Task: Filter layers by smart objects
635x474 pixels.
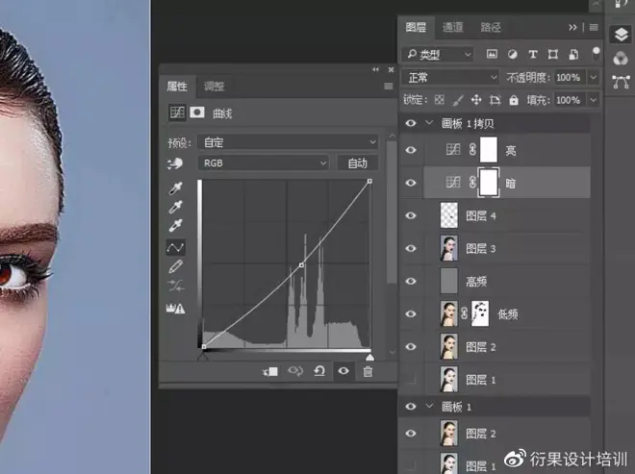Action: coord(573,54)
